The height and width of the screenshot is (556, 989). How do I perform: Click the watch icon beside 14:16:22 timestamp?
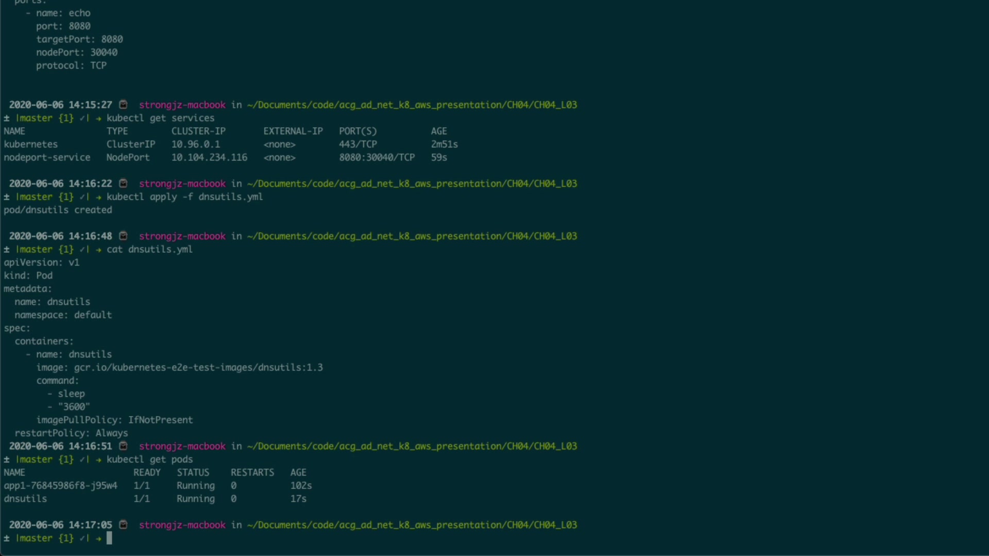pyautogui.click(x=123, y=183)
